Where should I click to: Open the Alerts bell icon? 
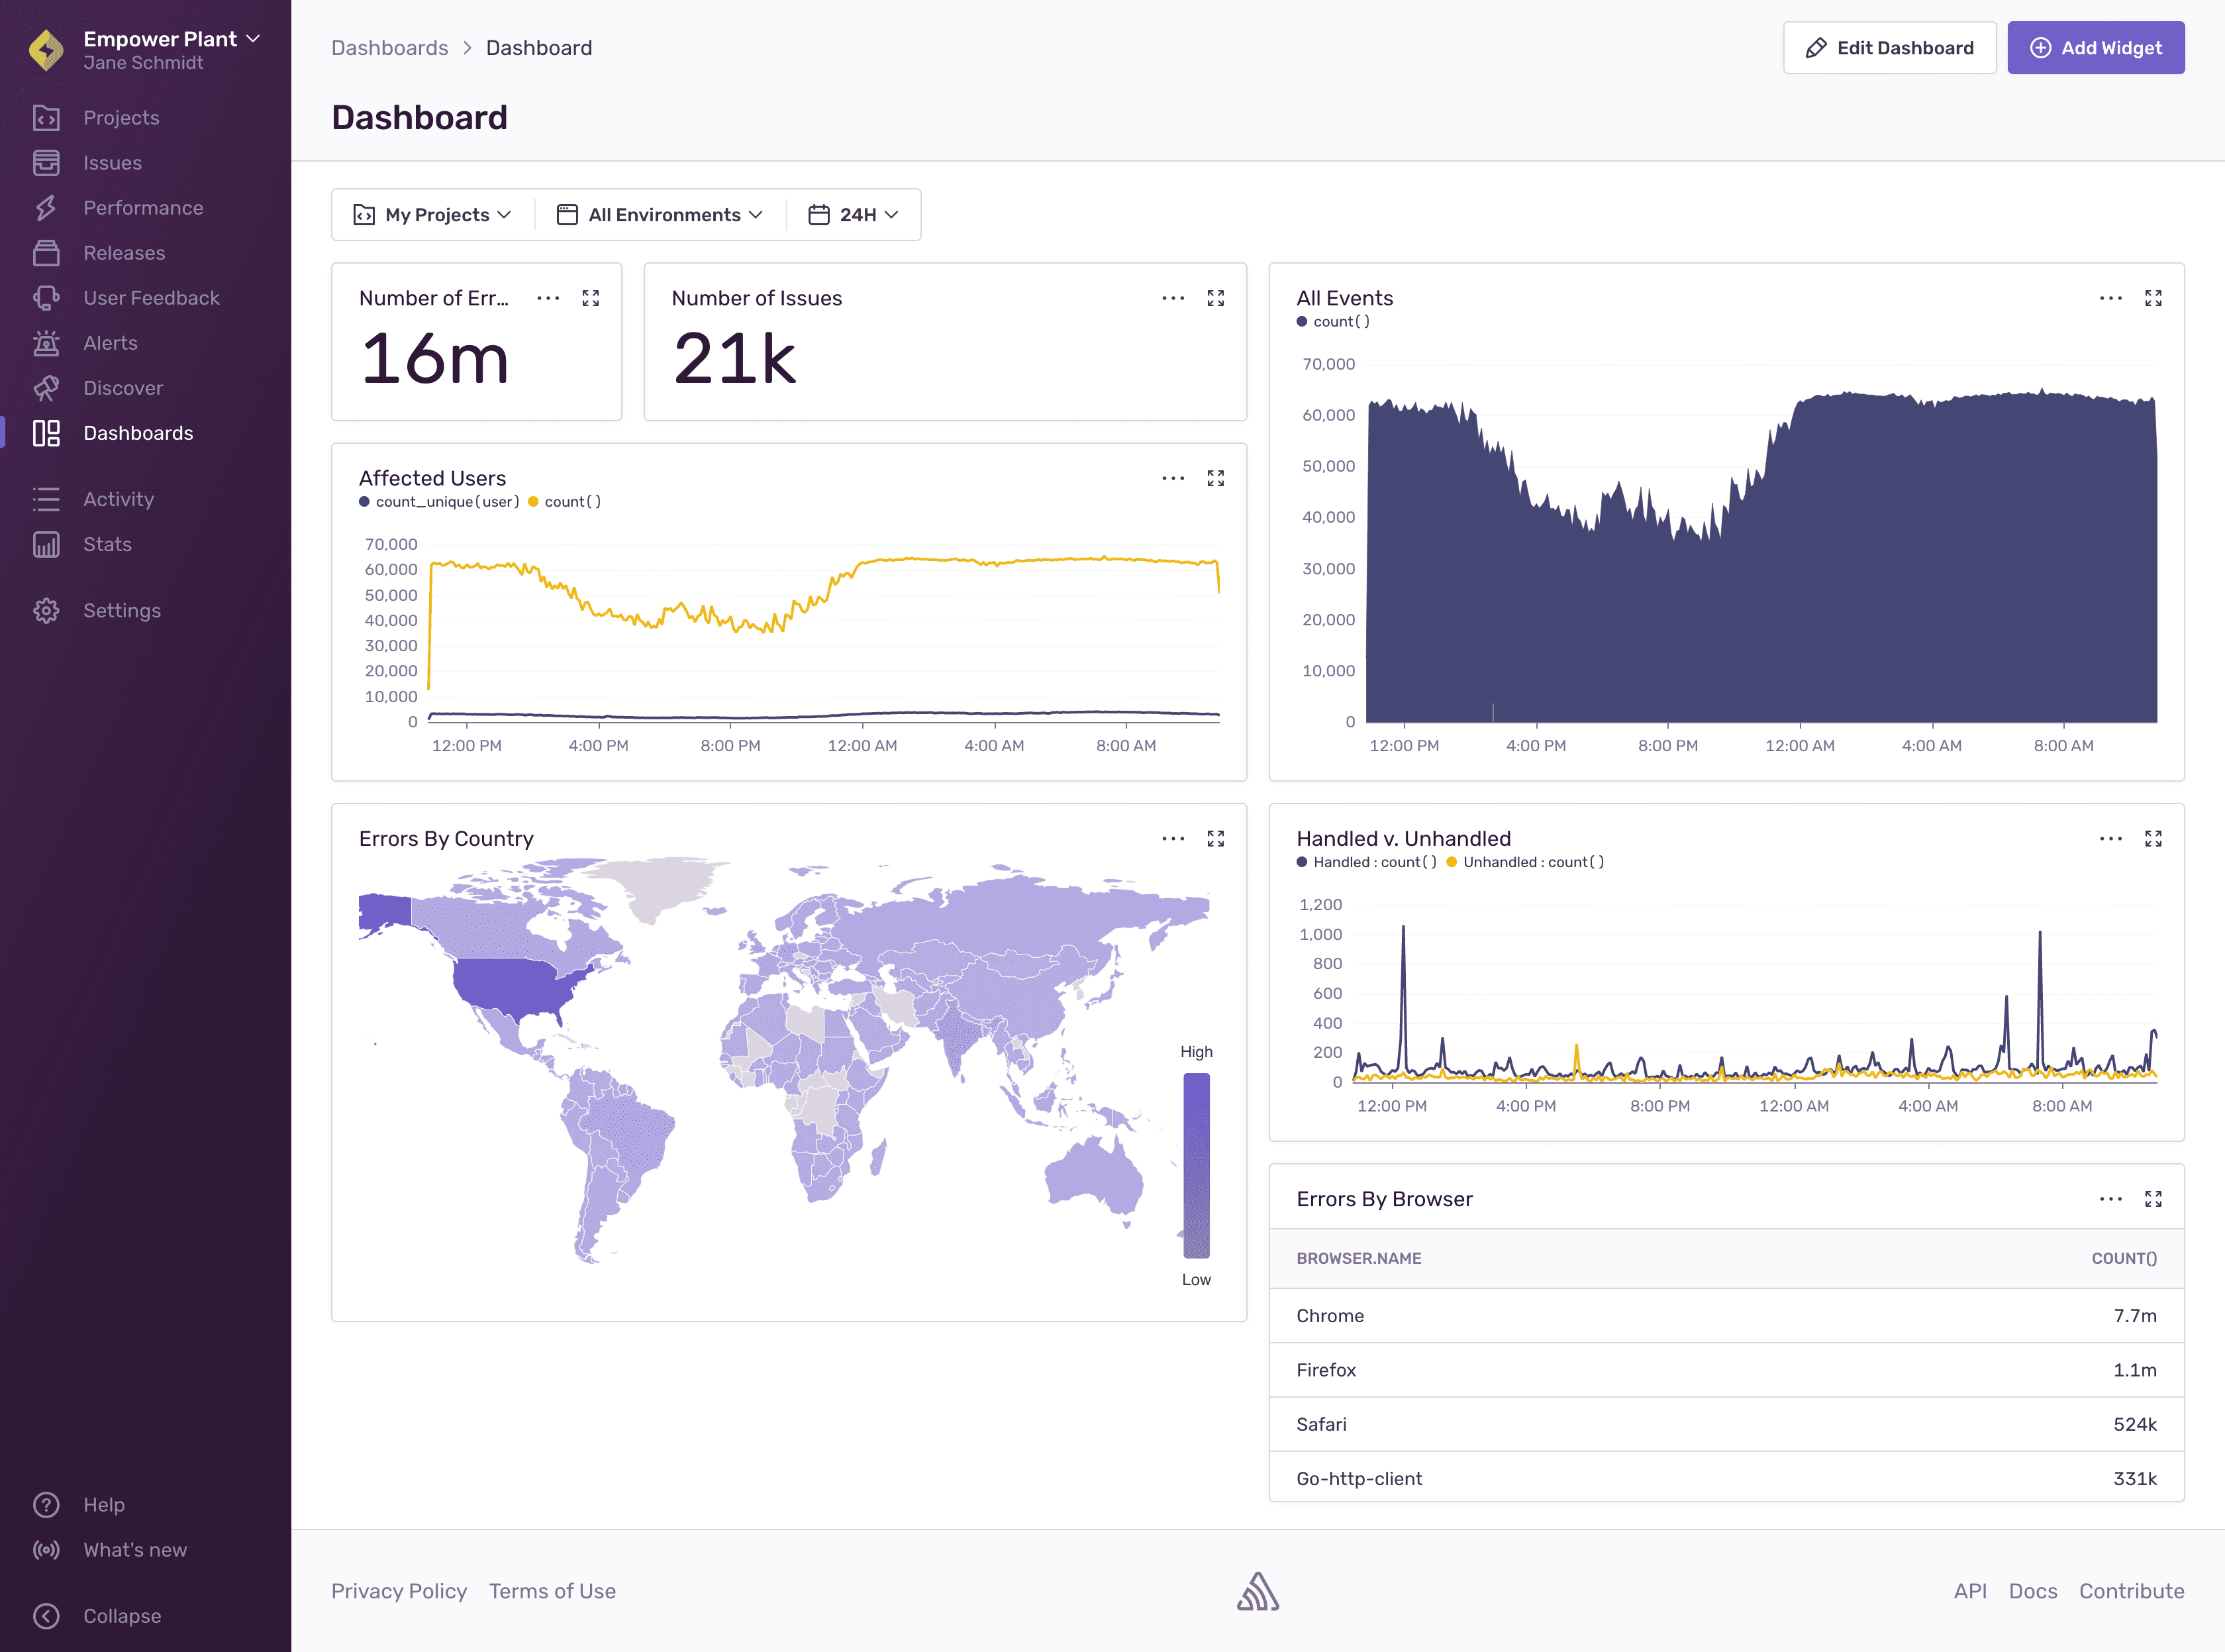46,342
